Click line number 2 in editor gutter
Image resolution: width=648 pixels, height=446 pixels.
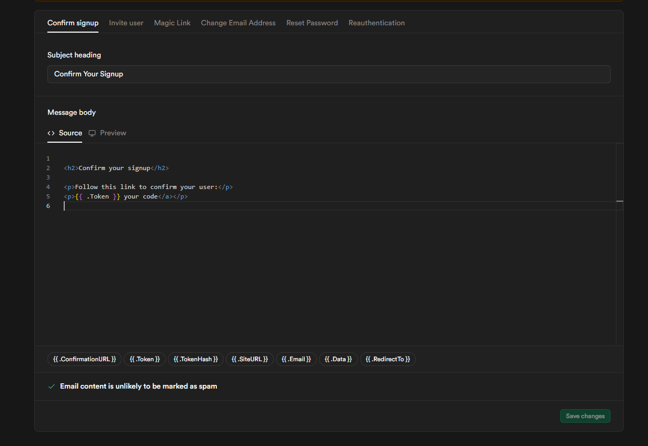pos(48,168)
